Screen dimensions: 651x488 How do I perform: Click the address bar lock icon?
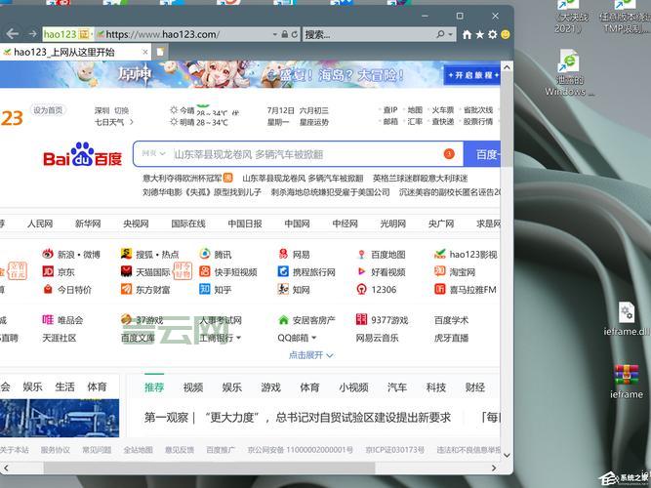(285, 34)
